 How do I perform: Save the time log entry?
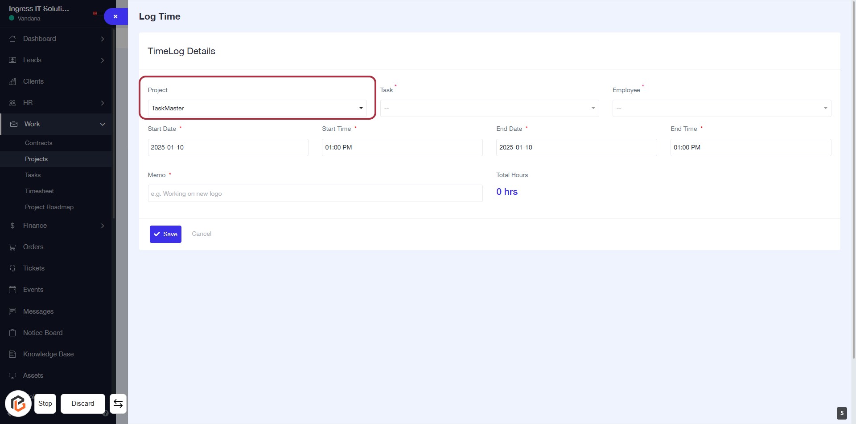[165, 234]
